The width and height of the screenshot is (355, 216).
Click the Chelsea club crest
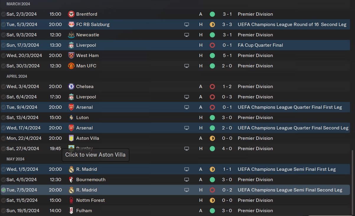tap(71, 87)
